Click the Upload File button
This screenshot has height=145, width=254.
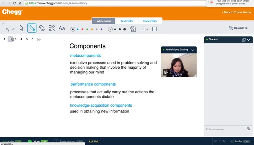pyautogui.click(x=238, y=28)
